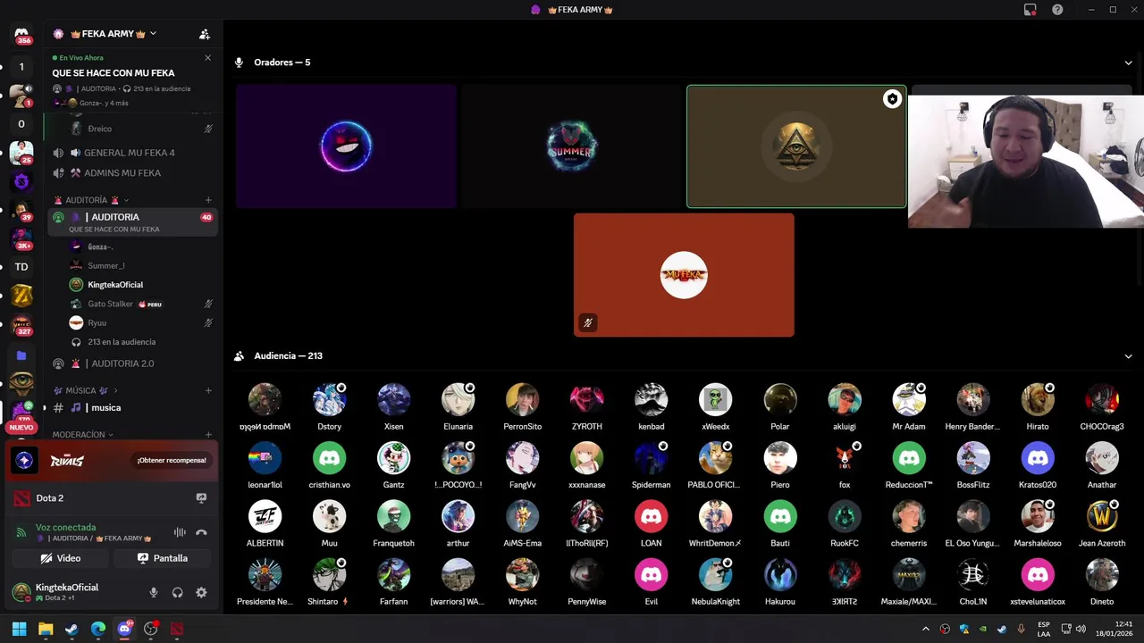The image size is (1144, 643).
Task: Open the invite people icon beside FEKA ARMY
Action: (x=205, y=34)
